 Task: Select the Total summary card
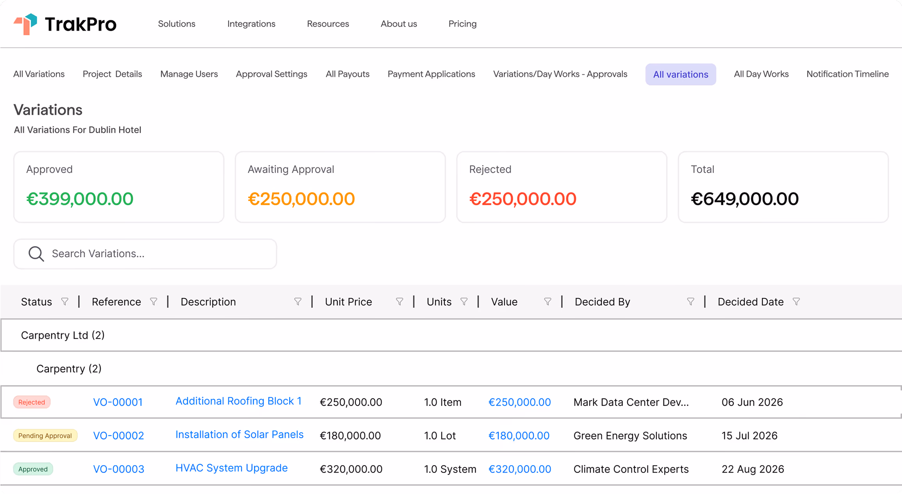pyautogui.click(x=783, y=187)
